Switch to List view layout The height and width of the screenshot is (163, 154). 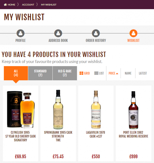[99, 73]
